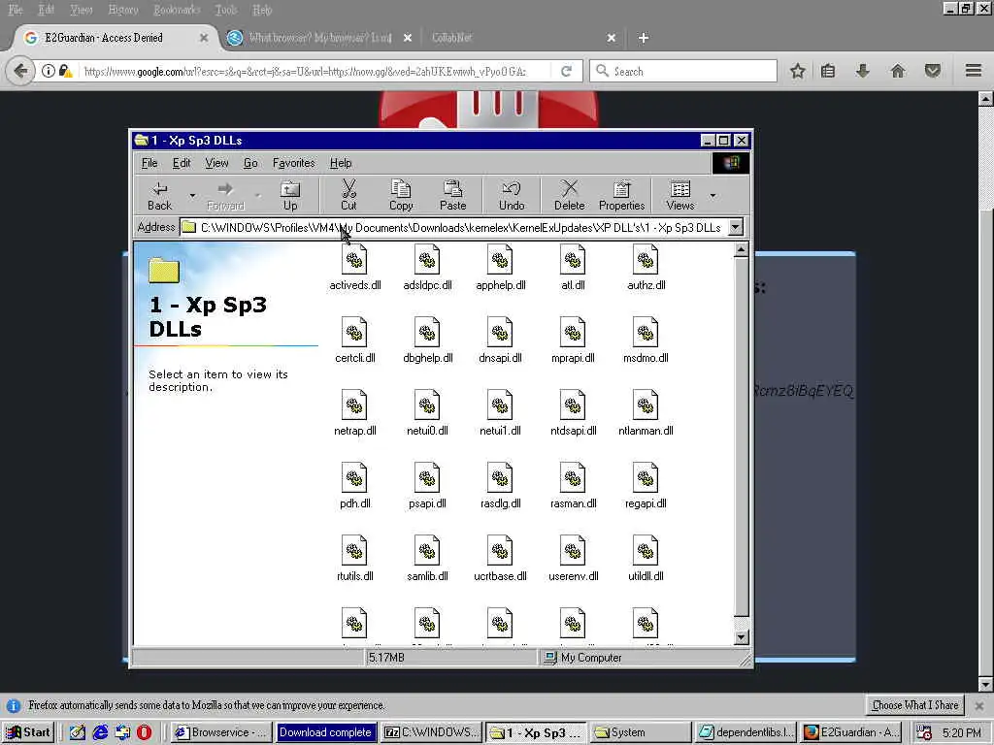Open the browser hamburger menu
Image resolution: width=994 pixels, height=745 pixels.
pos(973,71)
